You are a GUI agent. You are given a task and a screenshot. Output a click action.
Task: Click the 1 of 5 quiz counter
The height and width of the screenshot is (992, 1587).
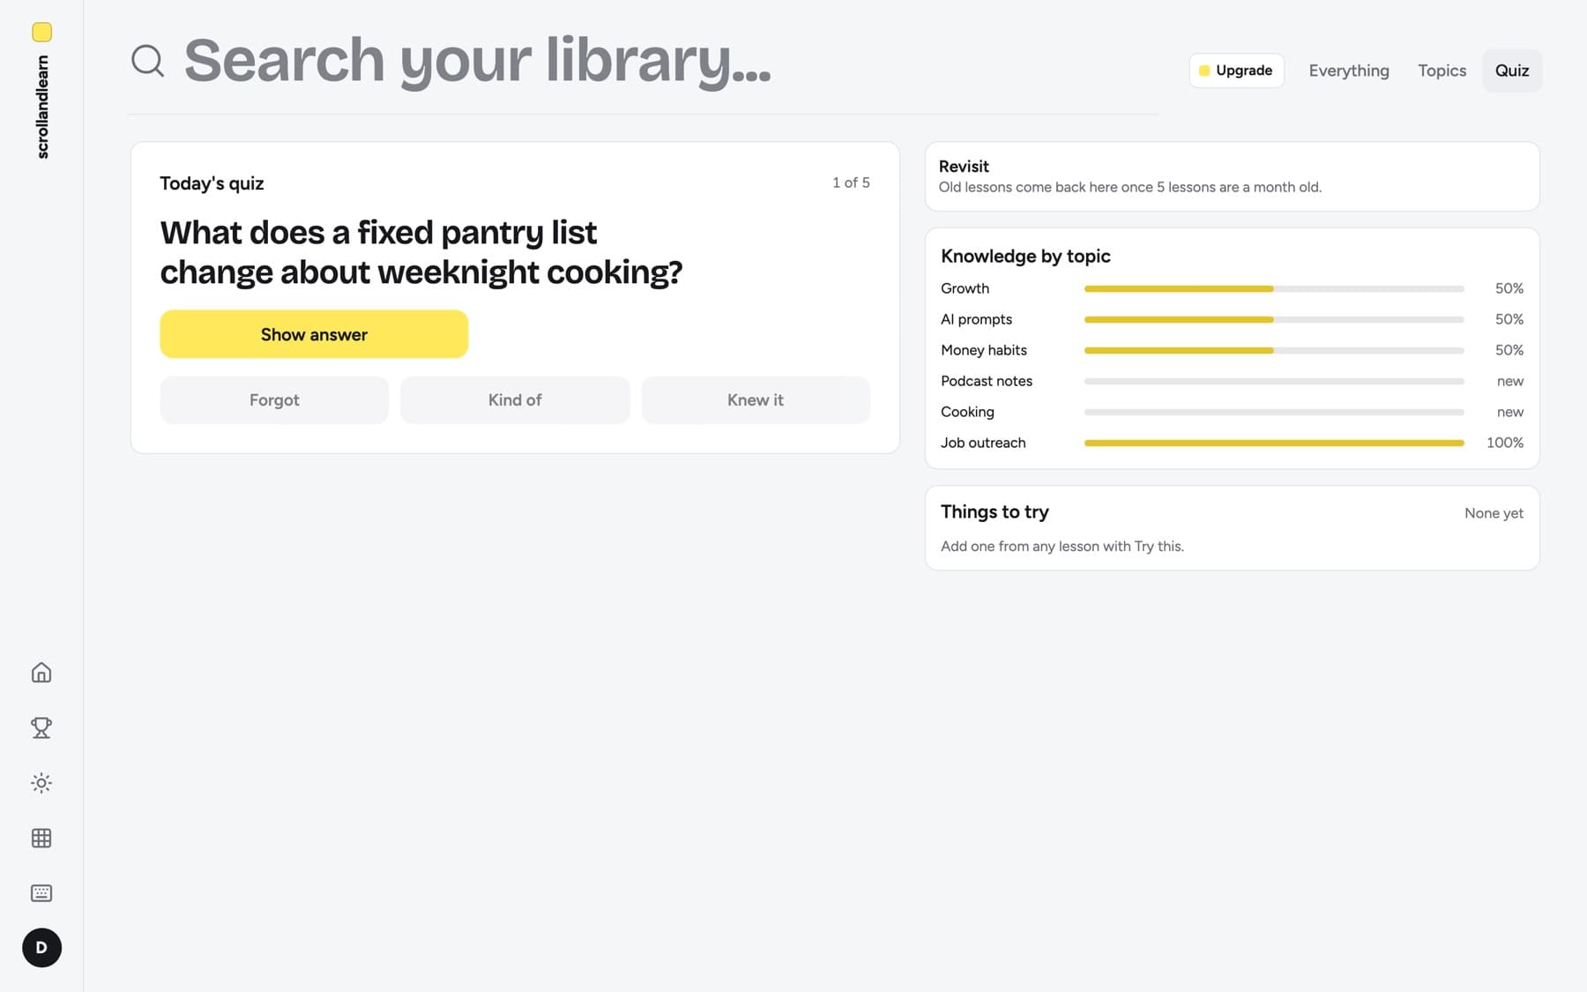tap(851, 183)
